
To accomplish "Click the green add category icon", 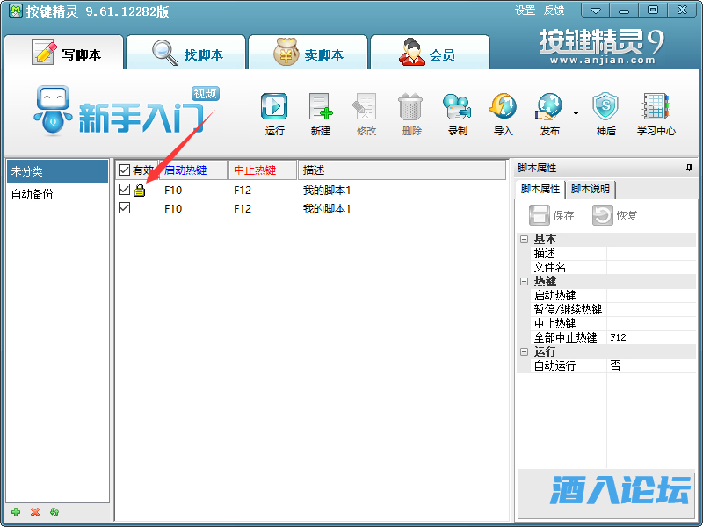I will point(16,512).
